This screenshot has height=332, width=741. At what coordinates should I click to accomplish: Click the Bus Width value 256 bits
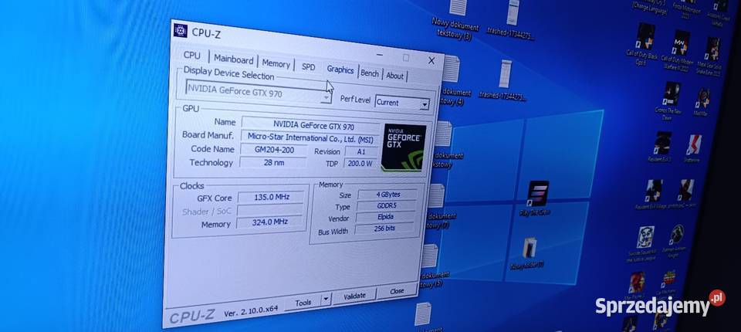click(x=384, y=229)
